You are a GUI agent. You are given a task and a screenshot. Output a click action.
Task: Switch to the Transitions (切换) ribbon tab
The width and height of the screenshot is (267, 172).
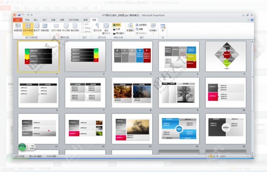[53, 20]
